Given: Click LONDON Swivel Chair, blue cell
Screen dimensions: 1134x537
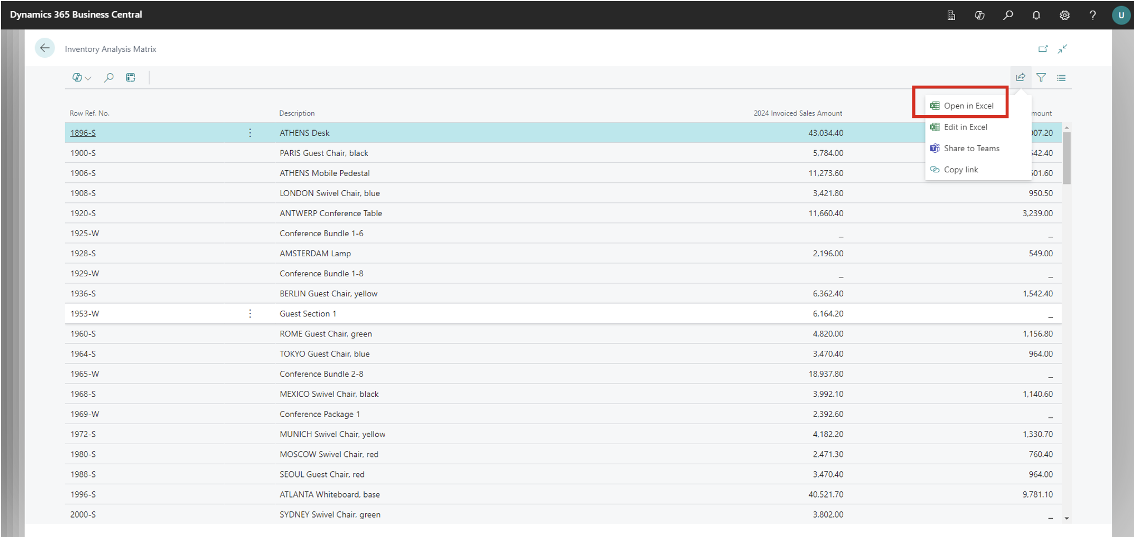Looking at the screenshot, I should pyautogui.click(x=330, y=193).
